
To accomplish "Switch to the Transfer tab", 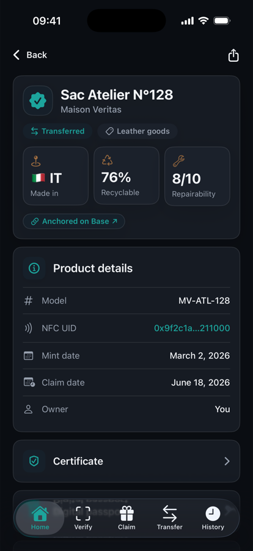I will (169, 518).
